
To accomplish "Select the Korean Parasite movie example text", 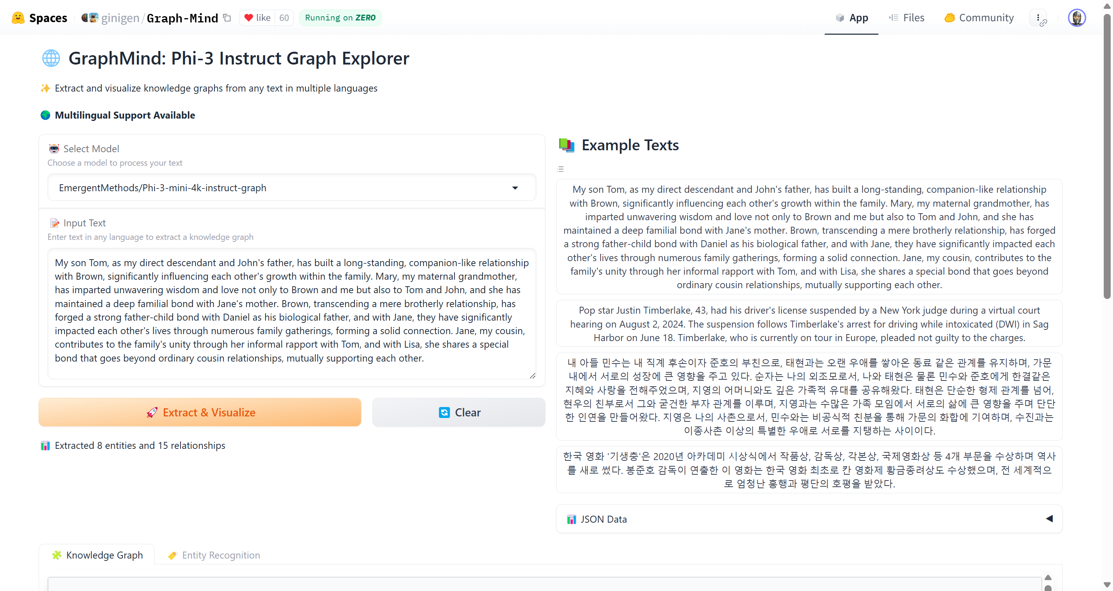I will pos(809,469).
